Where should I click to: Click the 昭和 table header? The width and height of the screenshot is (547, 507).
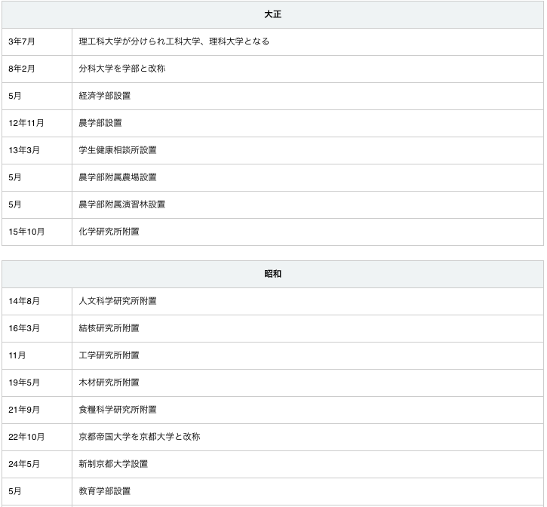(x=272, y=274)
